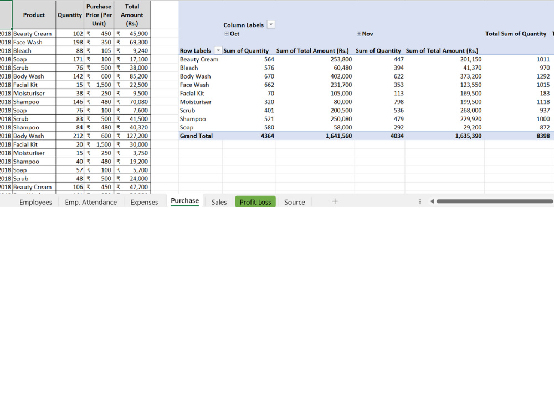Switch to the Employees sheet tab
The width and height of the screenshot is (554, 415).
click(x=35, y=202)
